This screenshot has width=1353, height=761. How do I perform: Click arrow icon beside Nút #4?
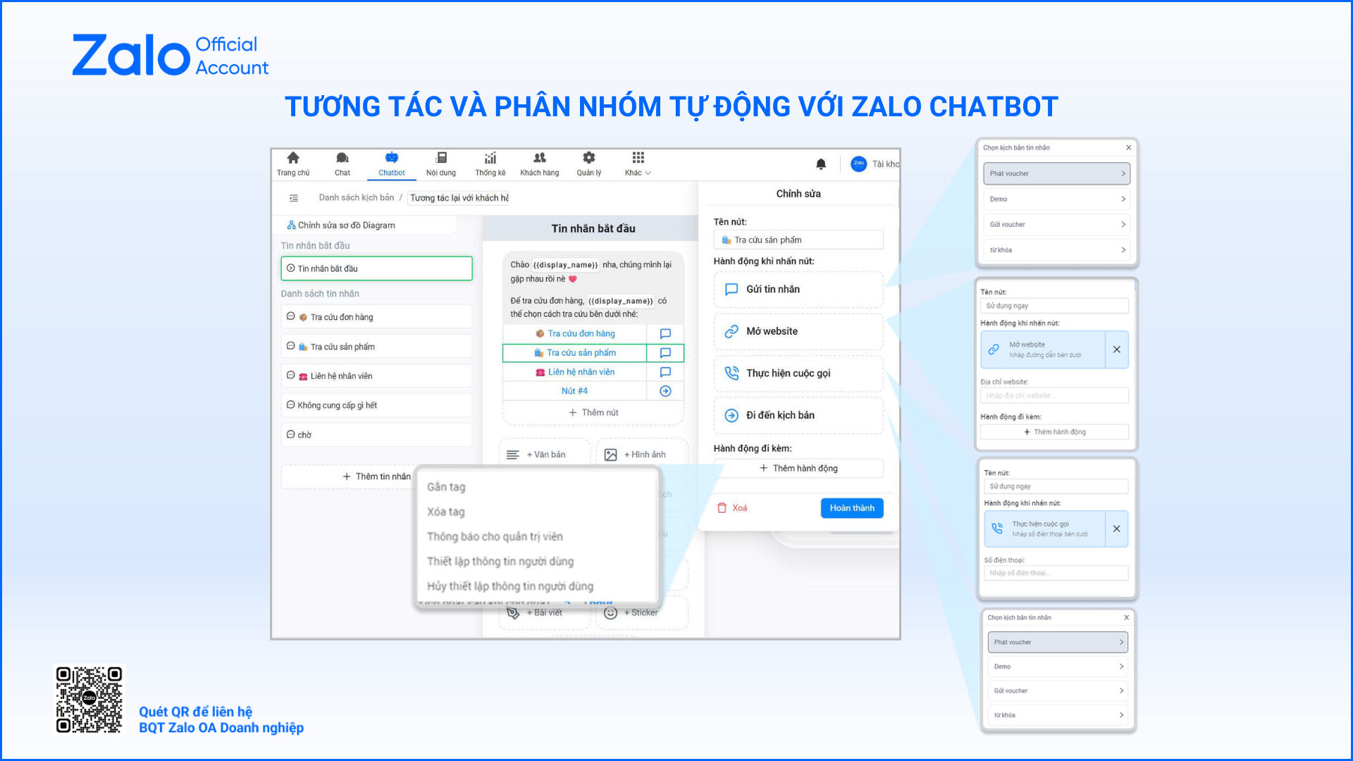pyautogui.click(x=665, y=391)
